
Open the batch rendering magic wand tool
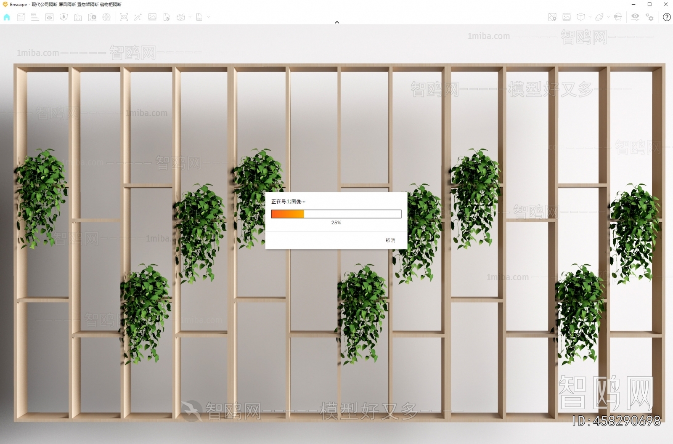[x=138, y=17]
